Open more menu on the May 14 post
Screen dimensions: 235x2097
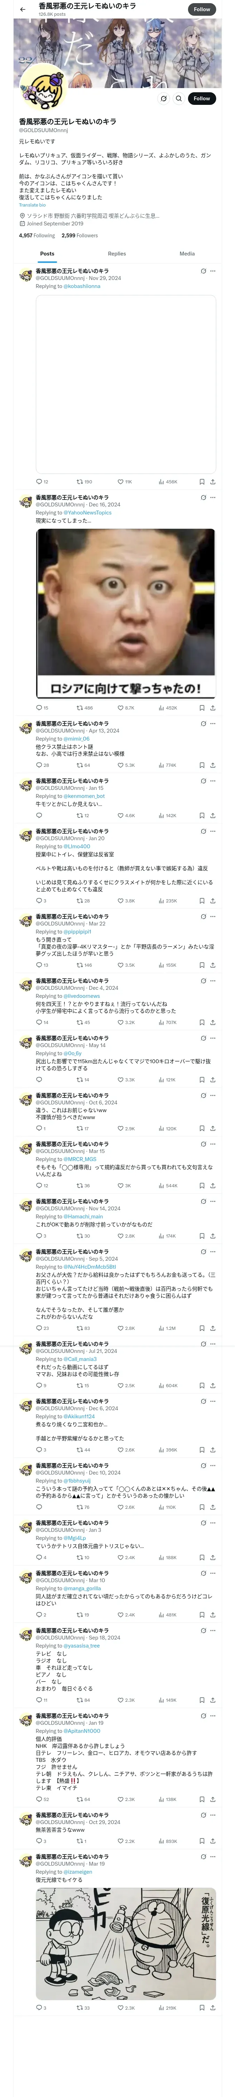[213, 1038]
